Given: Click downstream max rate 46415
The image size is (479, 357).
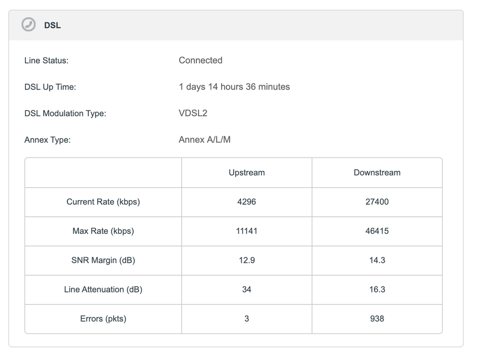Looking at the screenshot, I should tap(377, 231).
